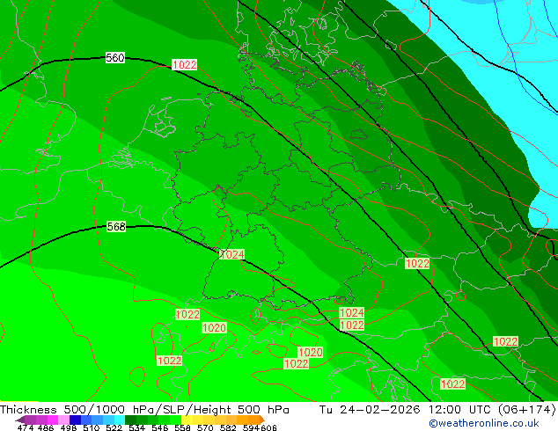This screenshot has width=558, height=431.
Task: Click the legend value 570
Action: click(x=205, y=427)
